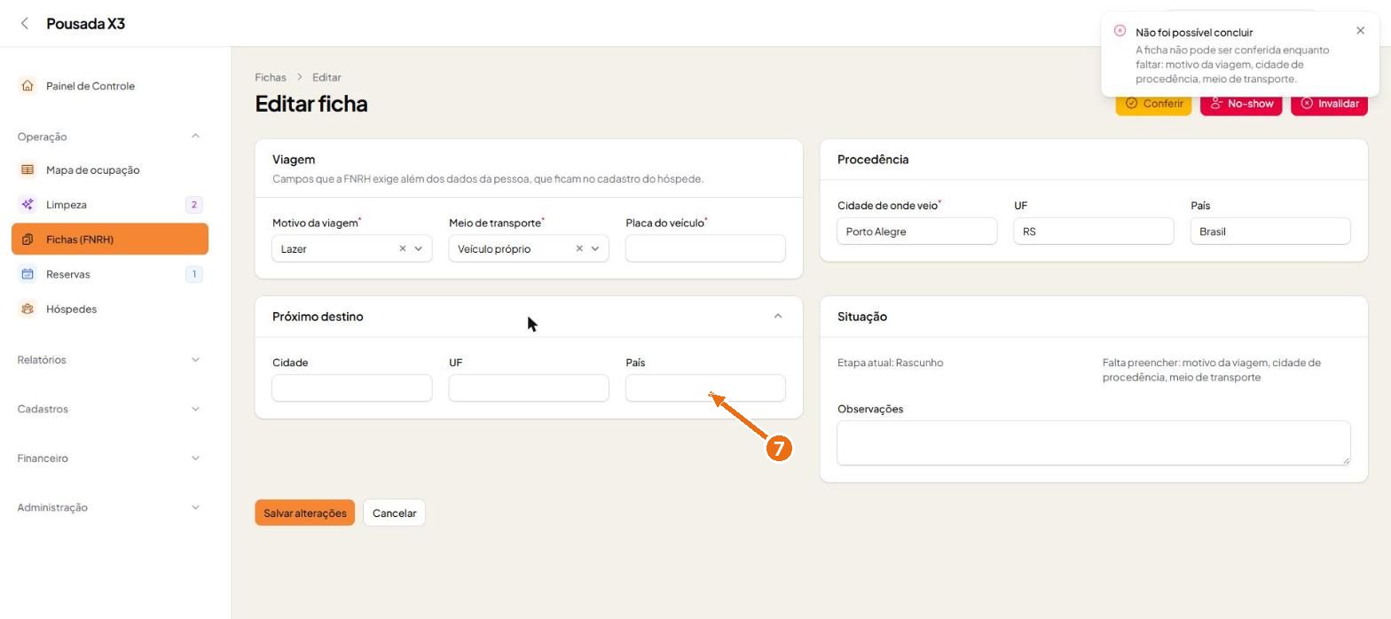Click the Invalidar button

(x=1329, y=104)
